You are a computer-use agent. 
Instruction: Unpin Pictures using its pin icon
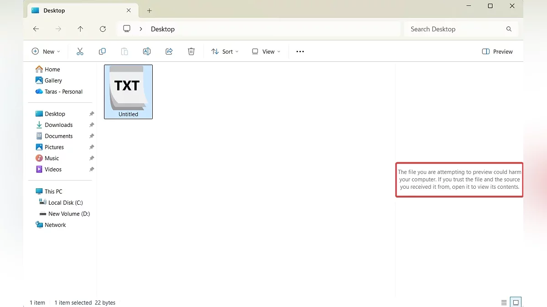pos(92,147)
